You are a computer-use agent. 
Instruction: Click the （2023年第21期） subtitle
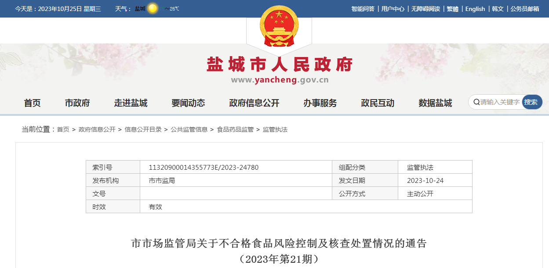pos(279,259)
